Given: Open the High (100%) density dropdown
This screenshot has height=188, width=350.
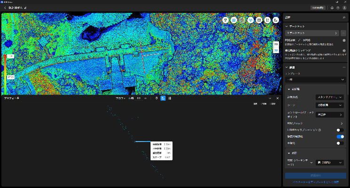Looking at the screenshot, I should click(x=330, y=163).
